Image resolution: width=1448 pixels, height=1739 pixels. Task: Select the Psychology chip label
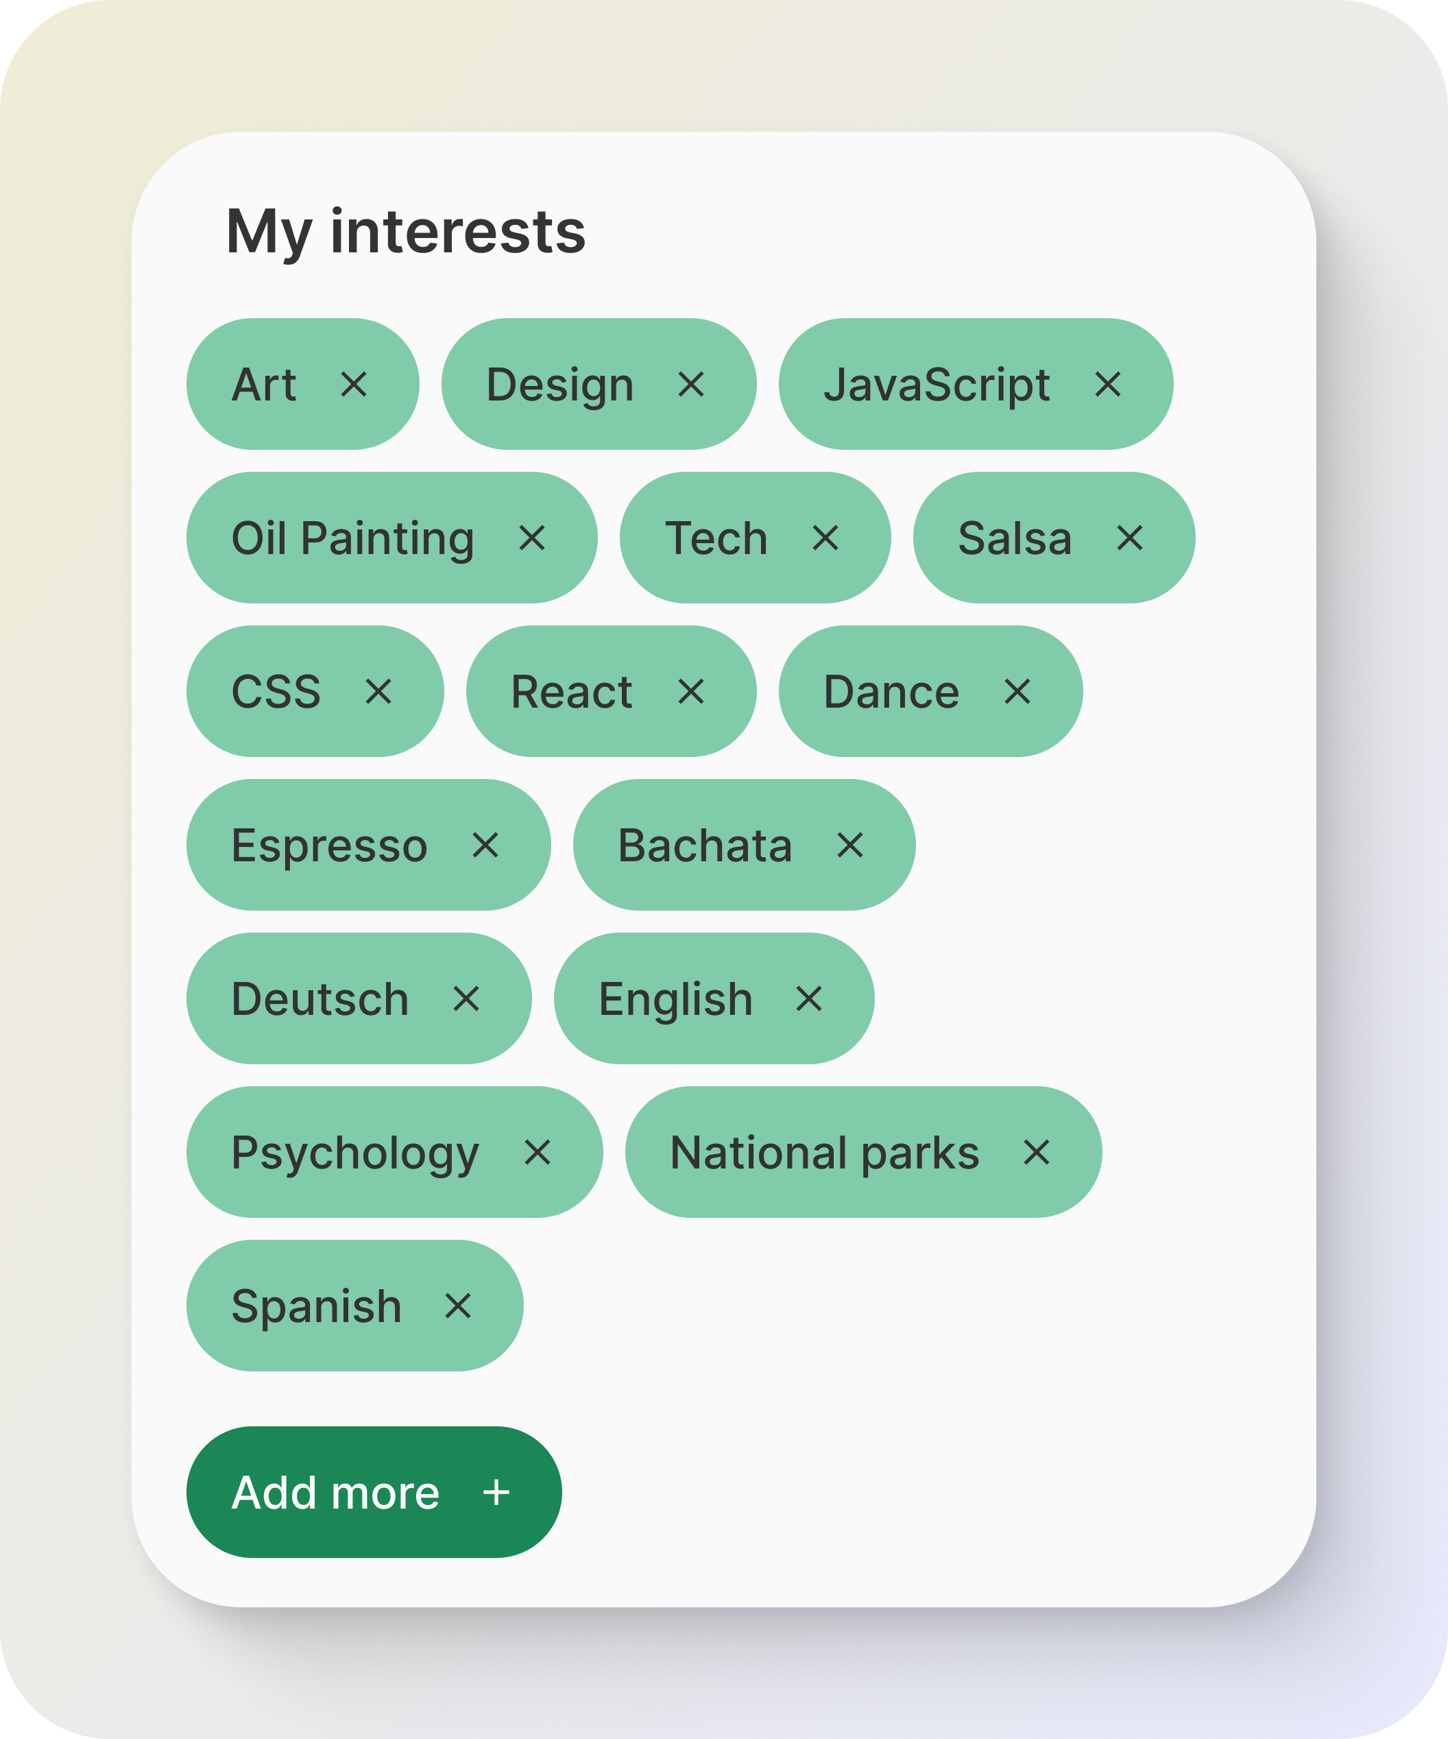click(x=354, y=1153)
